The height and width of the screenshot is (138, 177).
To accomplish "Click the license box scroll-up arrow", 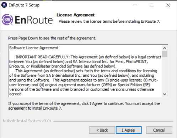I will (165, 48).
